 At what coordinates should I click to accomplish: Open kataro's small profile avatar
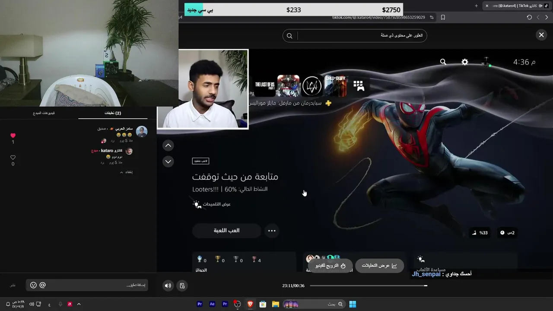(129, 151)
